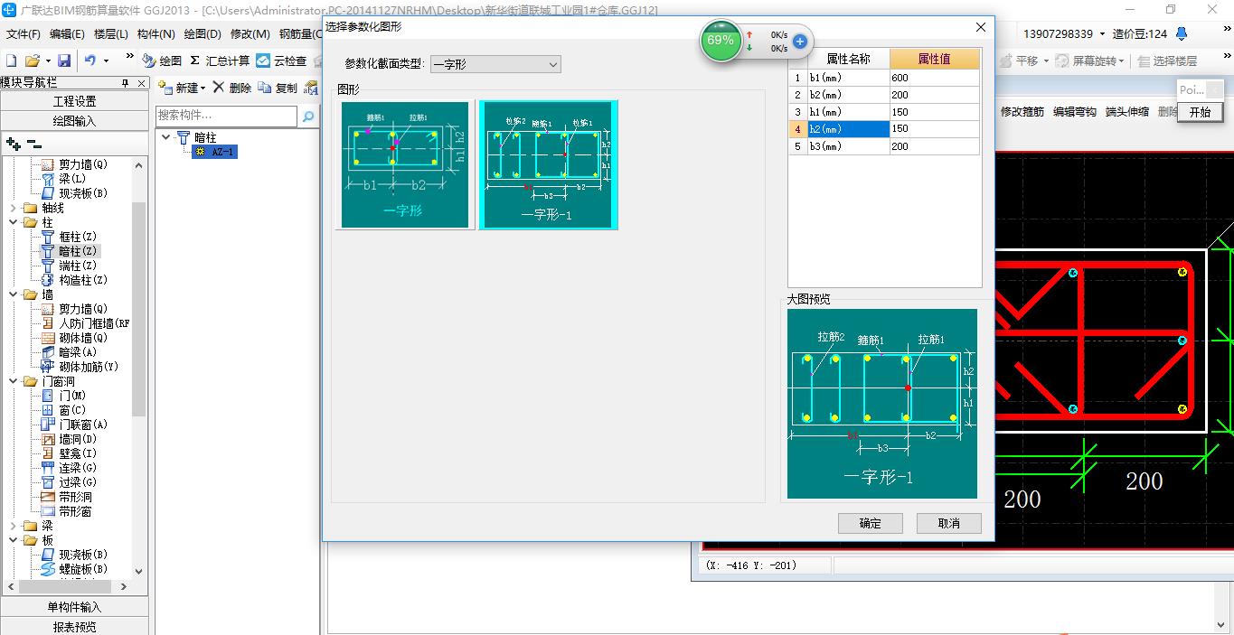Pin the 模块导航栏 navigation panel
The width and height of the screenshot is (1234, 635).
(x=126, y=83)
